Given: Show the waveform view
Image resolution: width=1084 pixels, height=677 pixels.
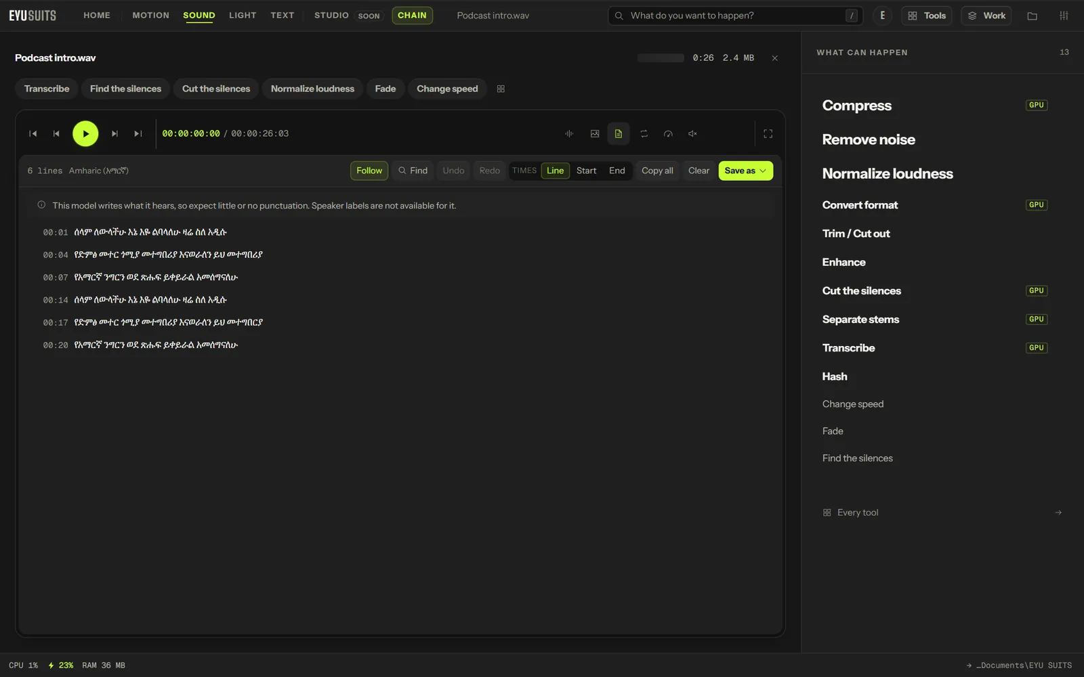Looking at the screenshot, I should pyautogui.click(x=569, y=134).
